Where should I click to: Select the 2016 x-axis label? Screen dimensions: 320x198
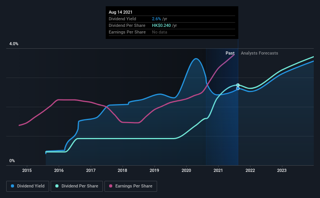click(59, 170)
